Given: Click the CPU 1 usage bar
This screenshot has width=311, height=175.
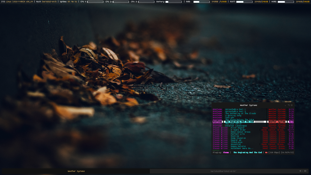Looking at the screenshot, I should (x=95, y=2).
